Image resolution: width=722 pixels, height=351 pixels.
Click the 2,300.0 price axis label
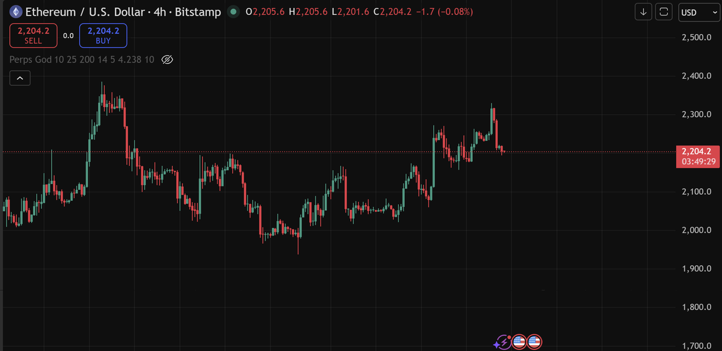click(697, 115)
